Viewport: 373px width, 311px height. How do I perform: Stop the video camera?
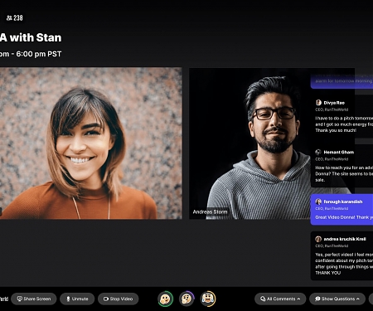(118, 299)
